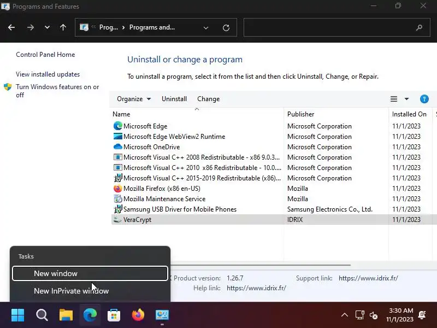Screen dimensions: 437x328
Task: Open the blue Help icon
Action: pos(424,99)
